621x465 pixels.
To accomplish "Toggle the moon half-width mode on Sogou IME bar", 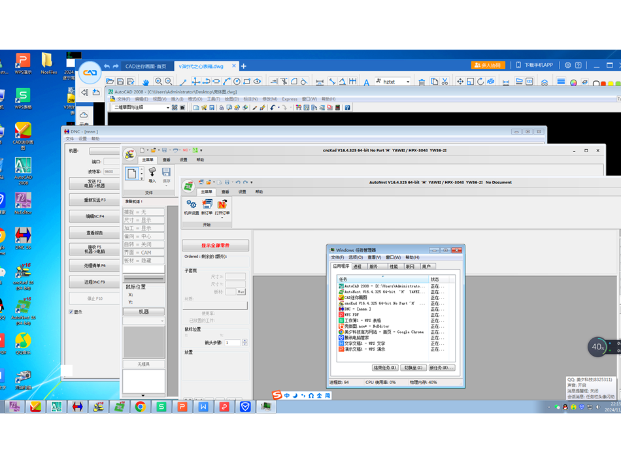I will coord(295,395).
